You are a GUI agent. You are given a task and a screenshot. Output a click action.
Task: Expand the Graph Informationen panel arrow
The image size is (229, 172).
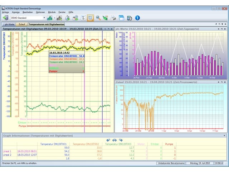click(224, 136)
